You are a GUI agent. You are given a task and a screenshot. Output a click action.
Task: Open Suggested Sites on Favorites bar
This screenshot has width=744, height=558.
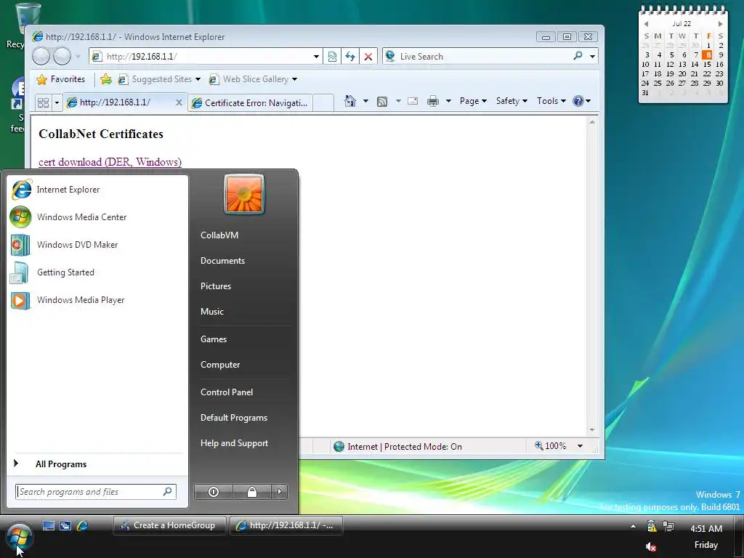click(x=159, y=79)
